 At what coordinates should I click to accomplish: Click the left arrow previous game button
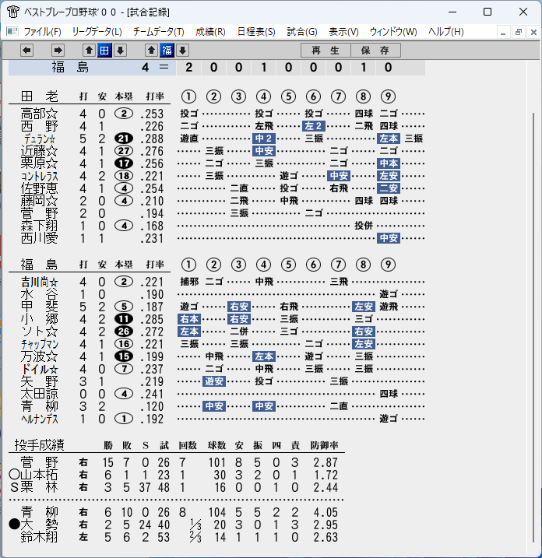tap(27, 50)
